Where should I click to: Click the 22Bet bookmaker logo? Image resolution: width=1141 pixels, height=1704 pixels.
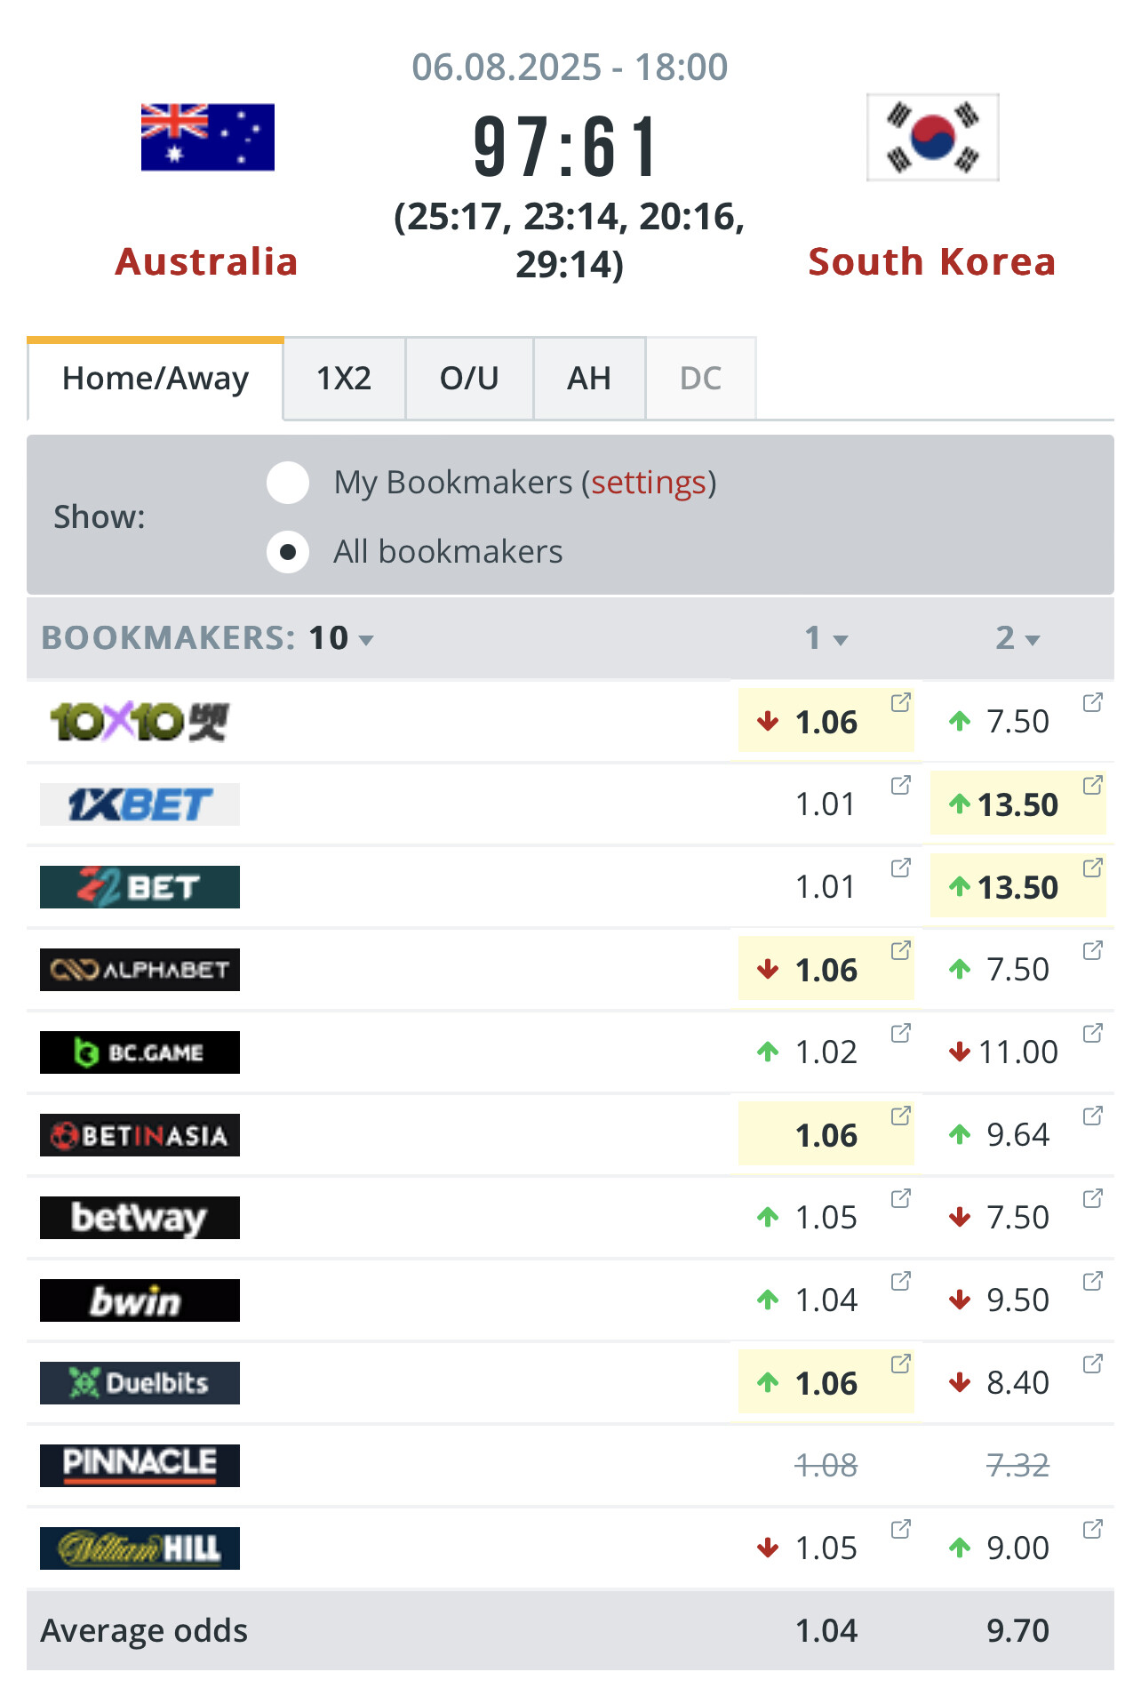pos(140,887)
